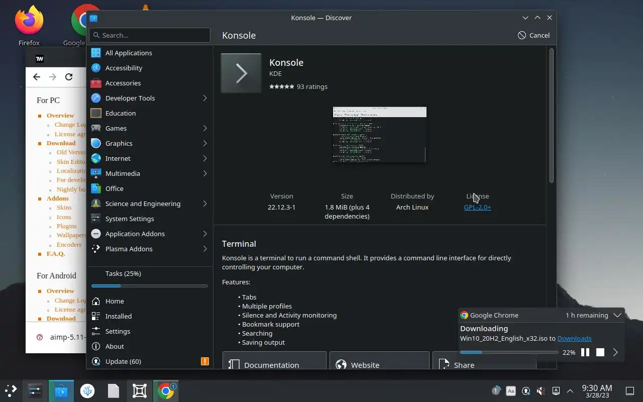643x402 pixels.
Task: Click the Application Addons icon
Action: (x=96, y=234)
